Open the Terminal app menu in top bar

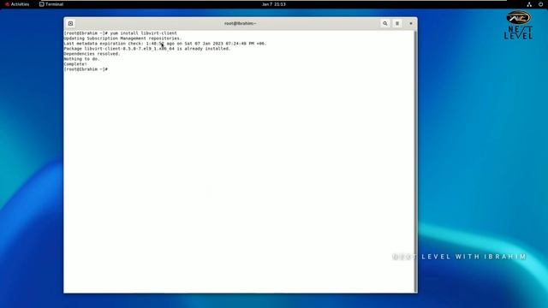pyautogui.click(x=51, y=4)
